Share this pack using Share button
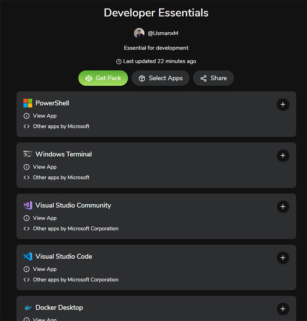The width and height of the screenshot is (307, 321). pyautogui.click(x=213, y=78)
